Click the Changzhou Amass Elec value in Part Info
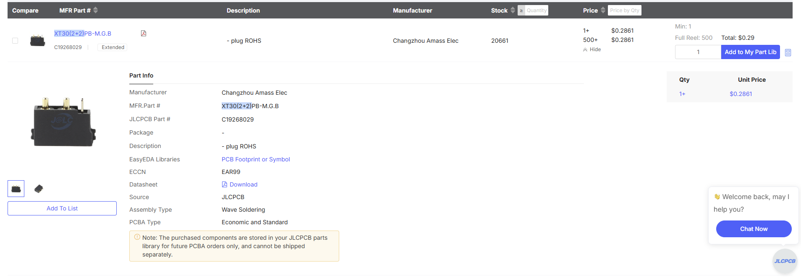Screen dimensions: 801x280 [x=254, y=93]
